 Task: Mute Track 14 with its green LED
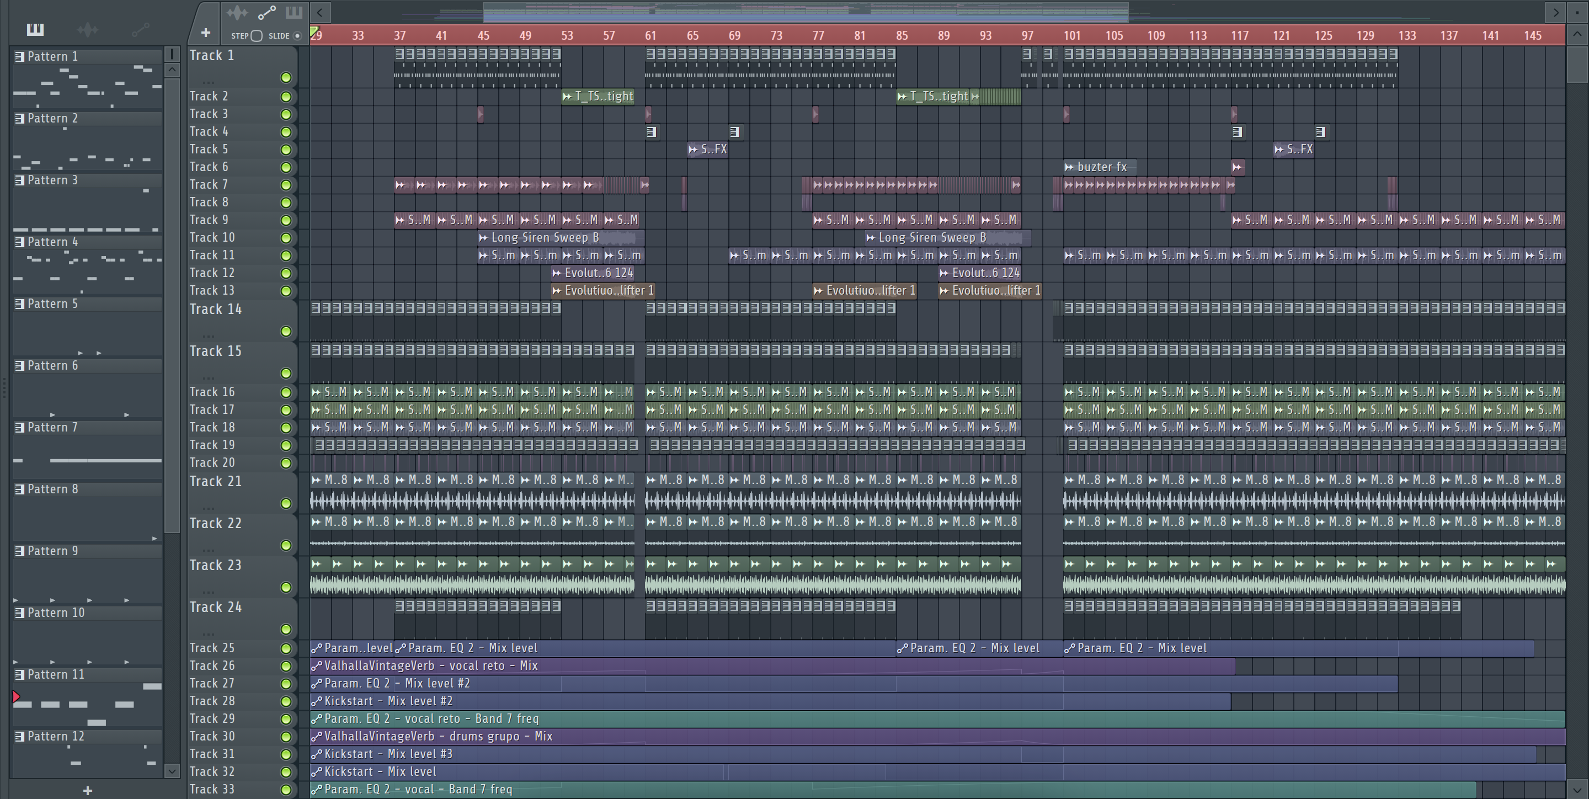(x=286, y=331)
